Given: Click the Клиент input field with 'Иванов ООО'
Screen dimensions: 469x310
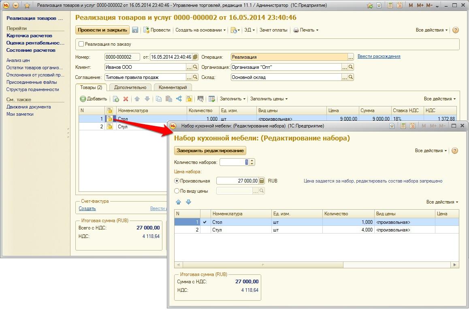Looking at the screenshot, I should tap(145, 67).
